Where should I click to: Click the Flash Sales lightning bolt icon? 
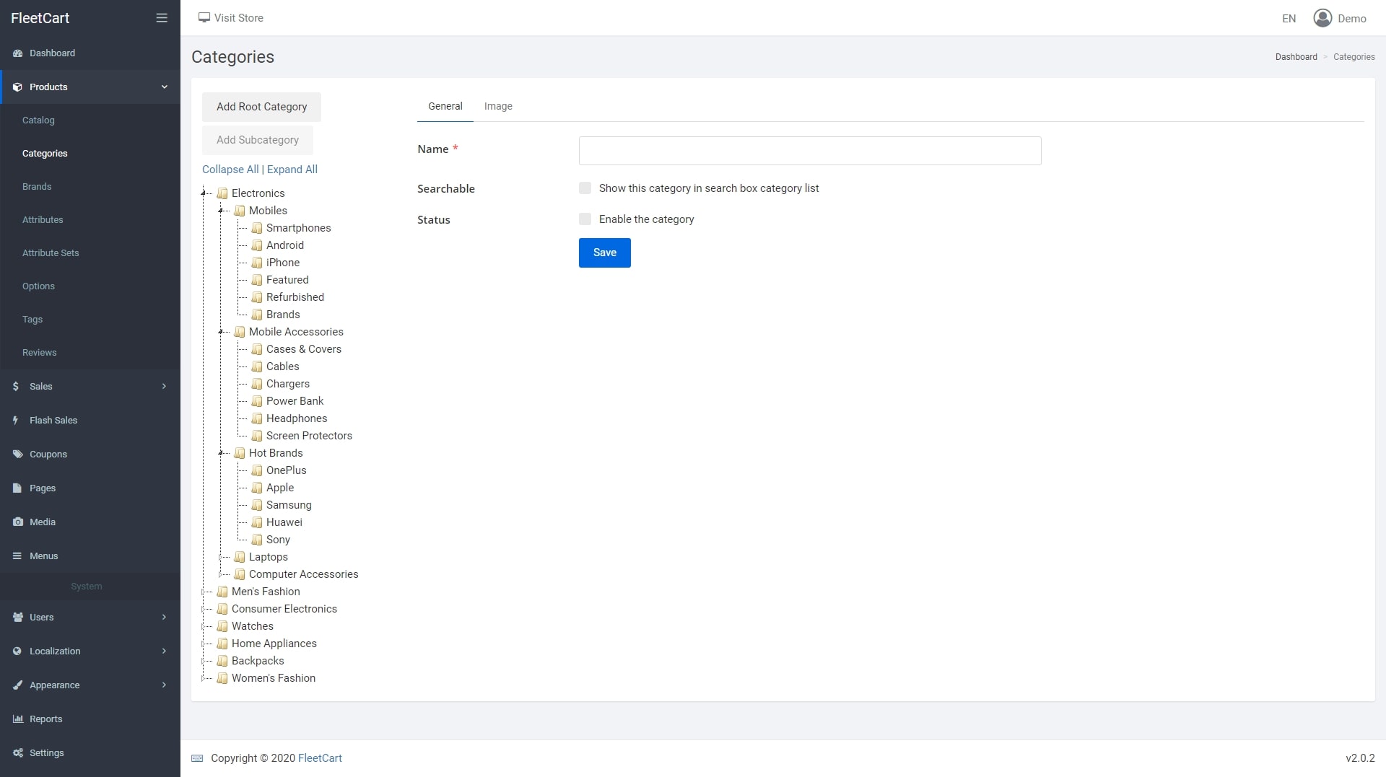[16, 420]
